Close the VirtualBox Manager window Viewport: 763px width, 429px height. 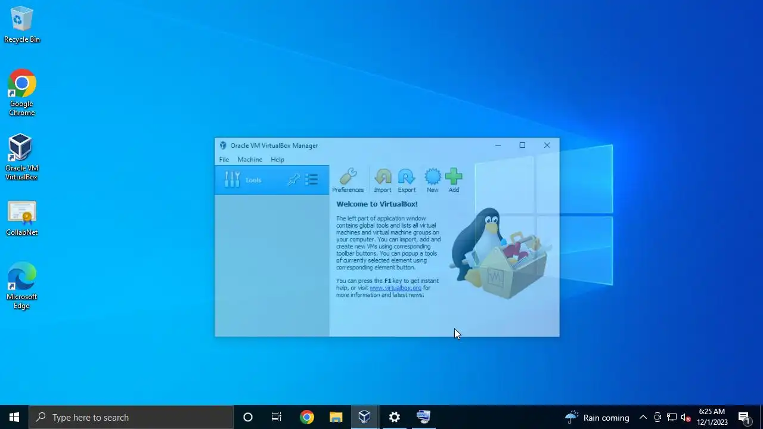(547, 145)
